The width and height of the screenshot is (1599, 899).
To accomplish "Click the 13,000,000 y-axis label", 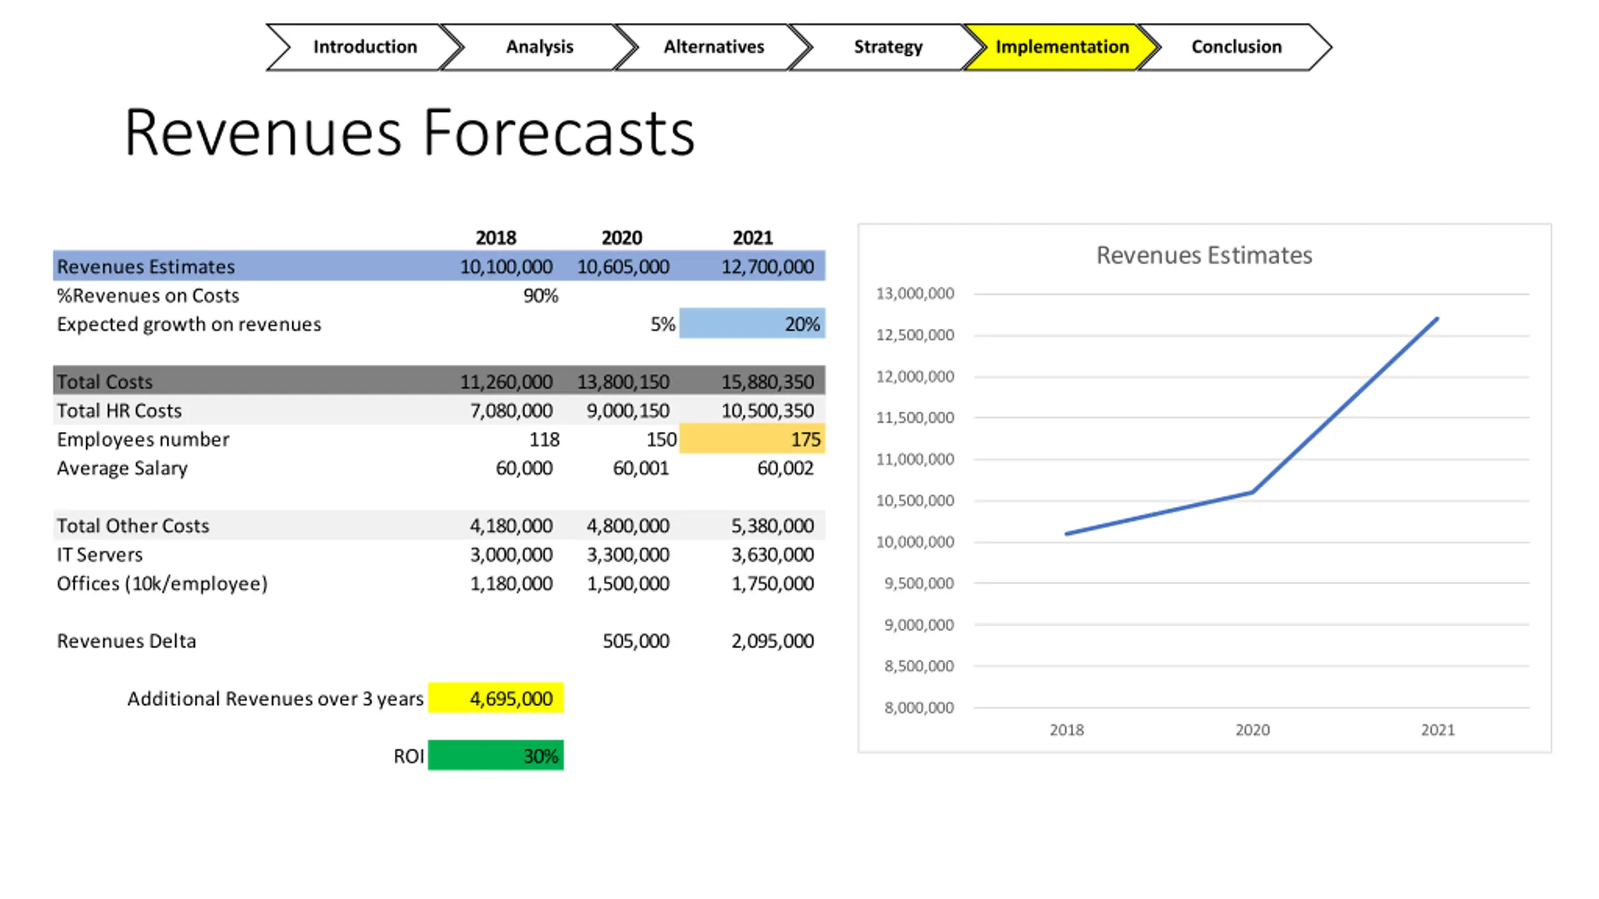I will click(x=914, y=293).
